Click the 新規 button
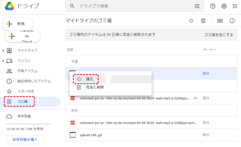 pyautogui.click(x=17, y=24)
